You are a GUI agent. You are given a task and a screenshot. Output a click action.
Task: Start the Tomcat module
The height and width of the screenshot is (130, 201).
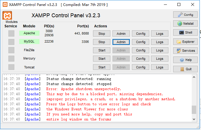coord(102,67)
